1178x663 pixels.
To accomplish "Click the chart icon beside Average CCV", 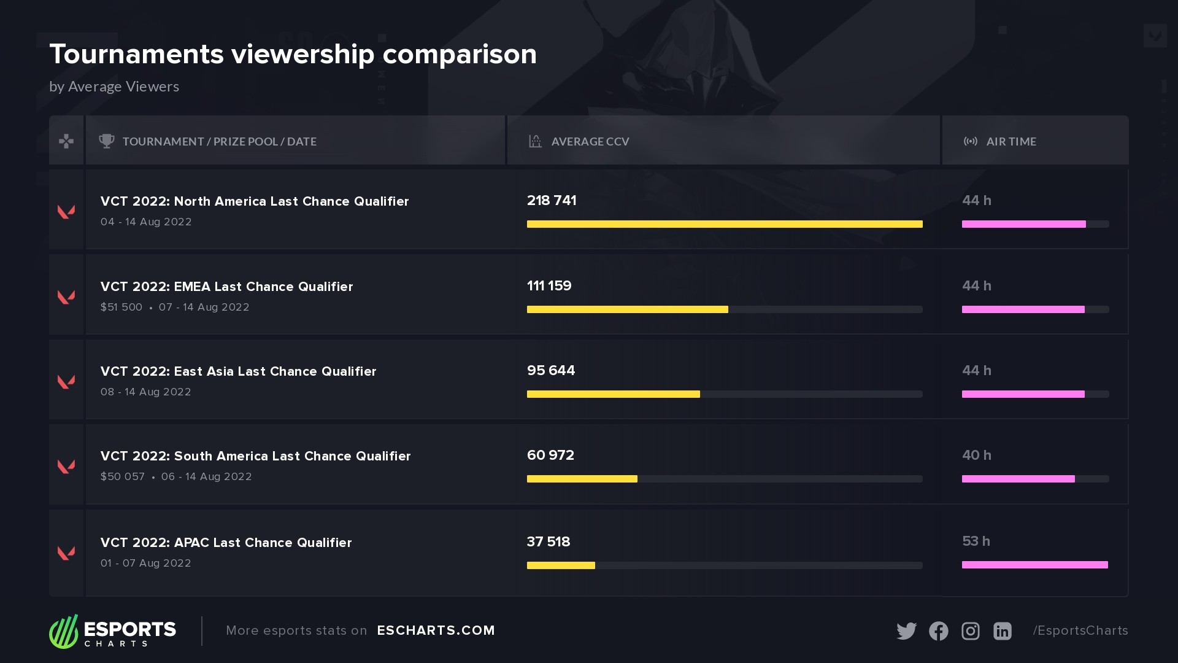I will point(535,141).
